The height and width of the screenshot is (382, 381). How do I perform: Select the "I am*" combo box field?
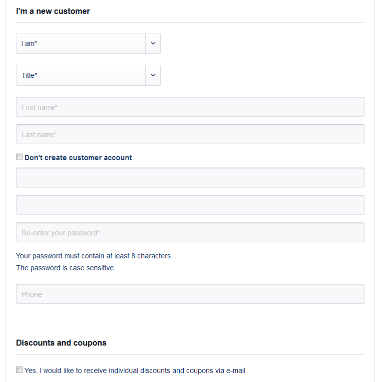pos(88,43)
